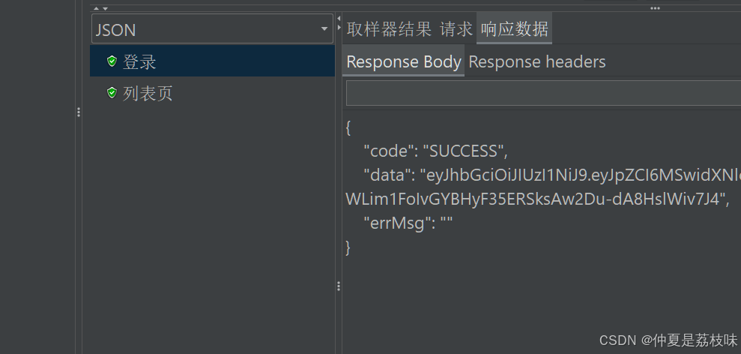The image size is (741, 354).
Task: Open the Response headers tab
Action: tap(537, 61)
